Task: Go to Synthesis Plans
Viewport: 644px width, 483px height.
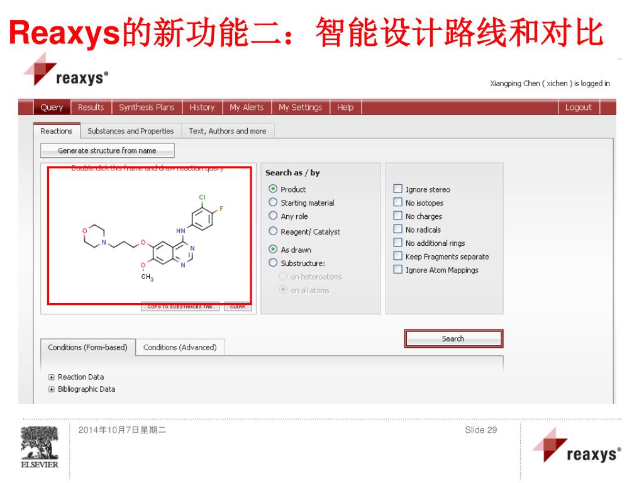Action: [147, 107]
